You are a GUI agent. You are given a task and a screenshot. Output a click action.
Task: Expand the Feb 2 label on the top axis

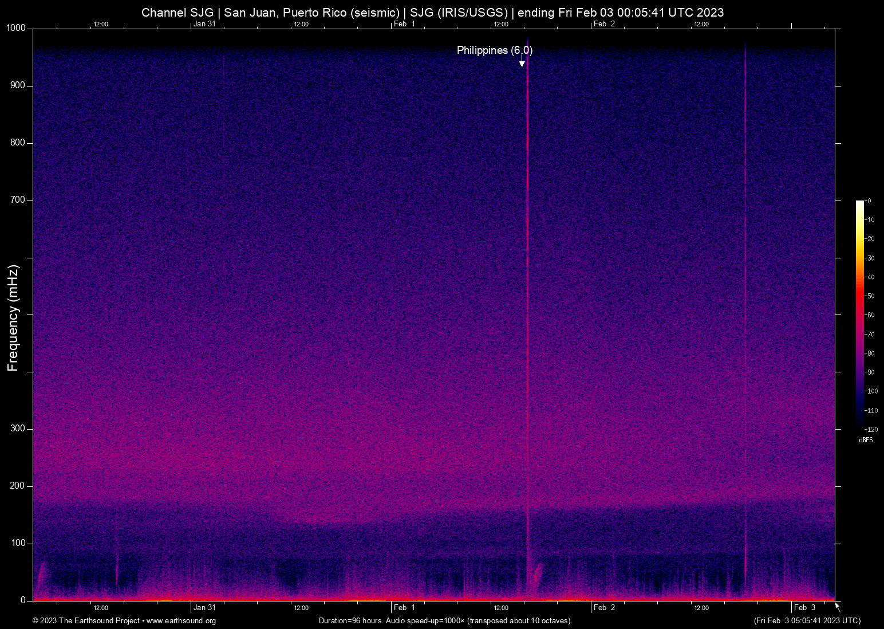point(605,24)
